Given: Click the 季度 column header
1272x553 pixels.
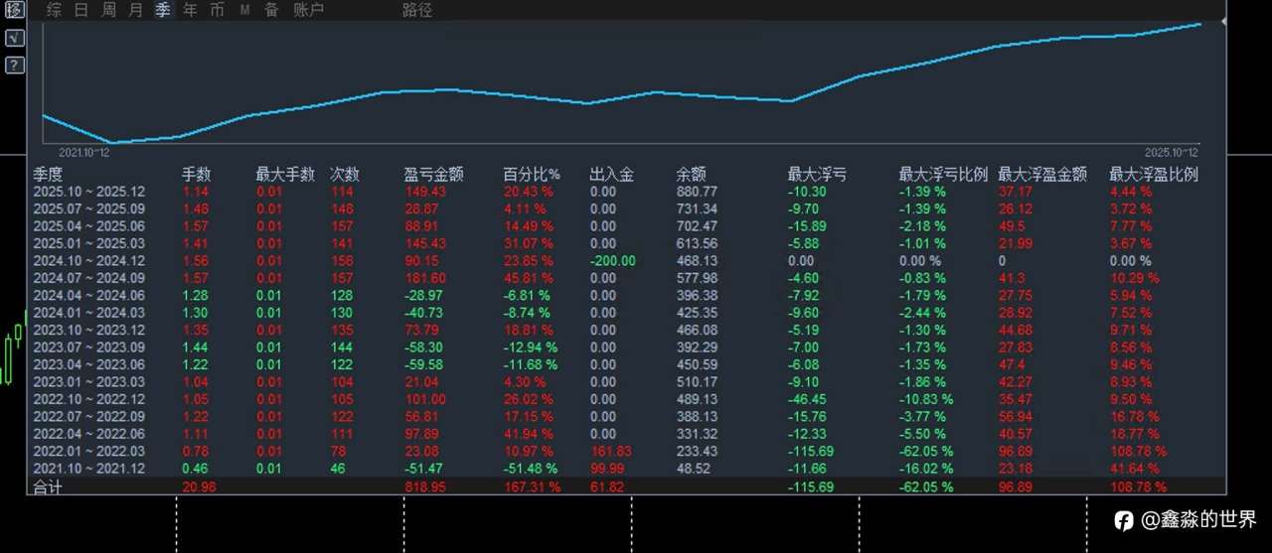Looking at the screenshot, I should pos(48,174).
